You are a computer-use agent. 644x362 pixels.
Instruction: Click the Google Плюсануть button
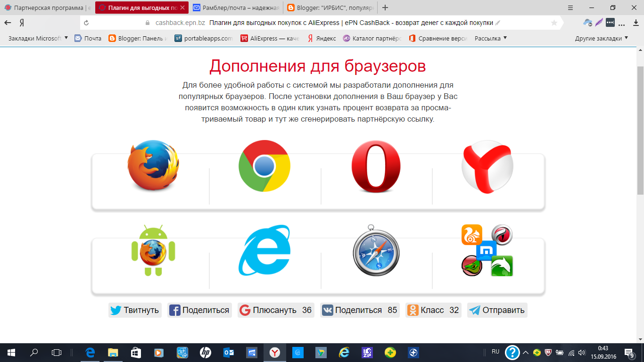[276, 310]
